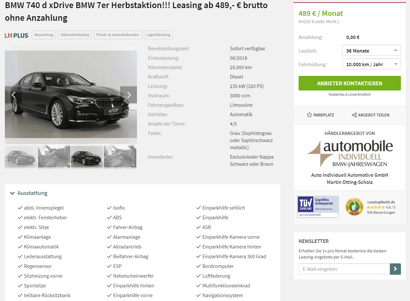Click the Parkplatz star icon
Screen dimensions: 410x301
(x=309, y=115)
